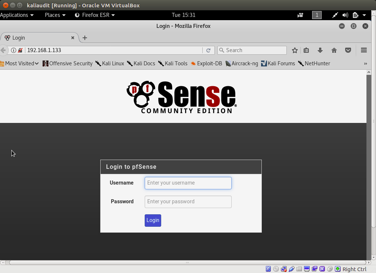Click the Tue 15:31 clock
The image size is (376, 273).
tap(184, 15)
